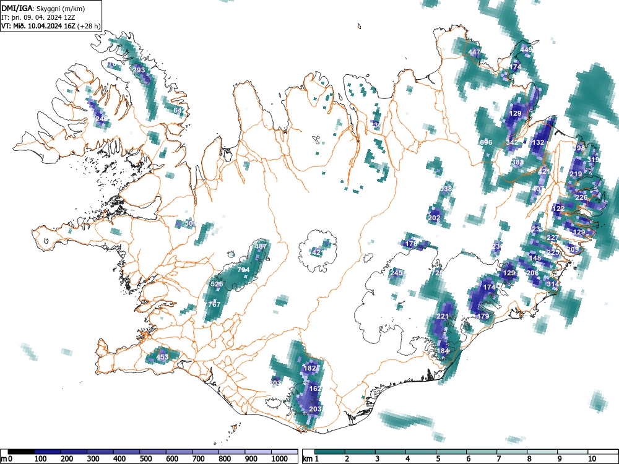
Task: Click the visibility value '453' in the southwest
Action: click(162, 357)
